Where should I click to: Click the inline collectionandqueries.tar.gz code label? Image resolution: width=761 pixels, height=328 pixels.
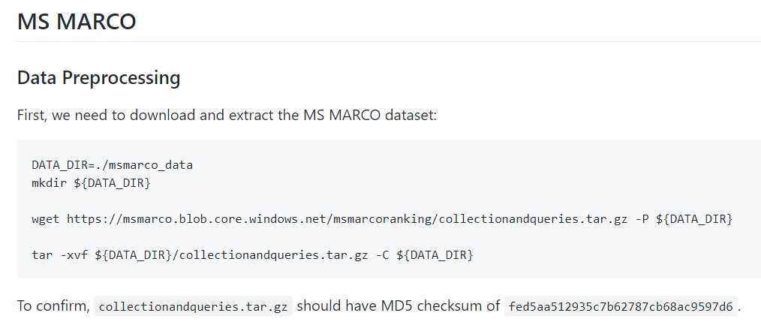pos(193,306)
